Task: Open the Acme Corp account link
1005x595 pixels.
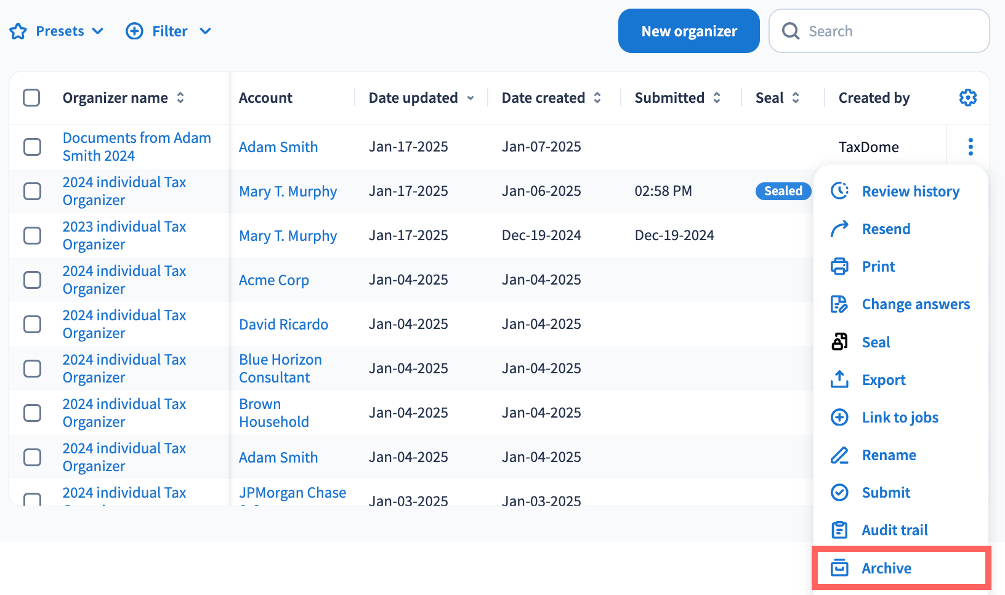Action: coord(274,280)
